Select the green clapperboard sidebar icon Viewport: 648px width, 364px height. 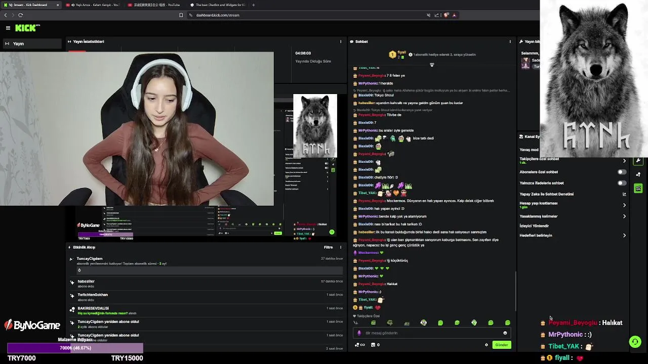638,189
